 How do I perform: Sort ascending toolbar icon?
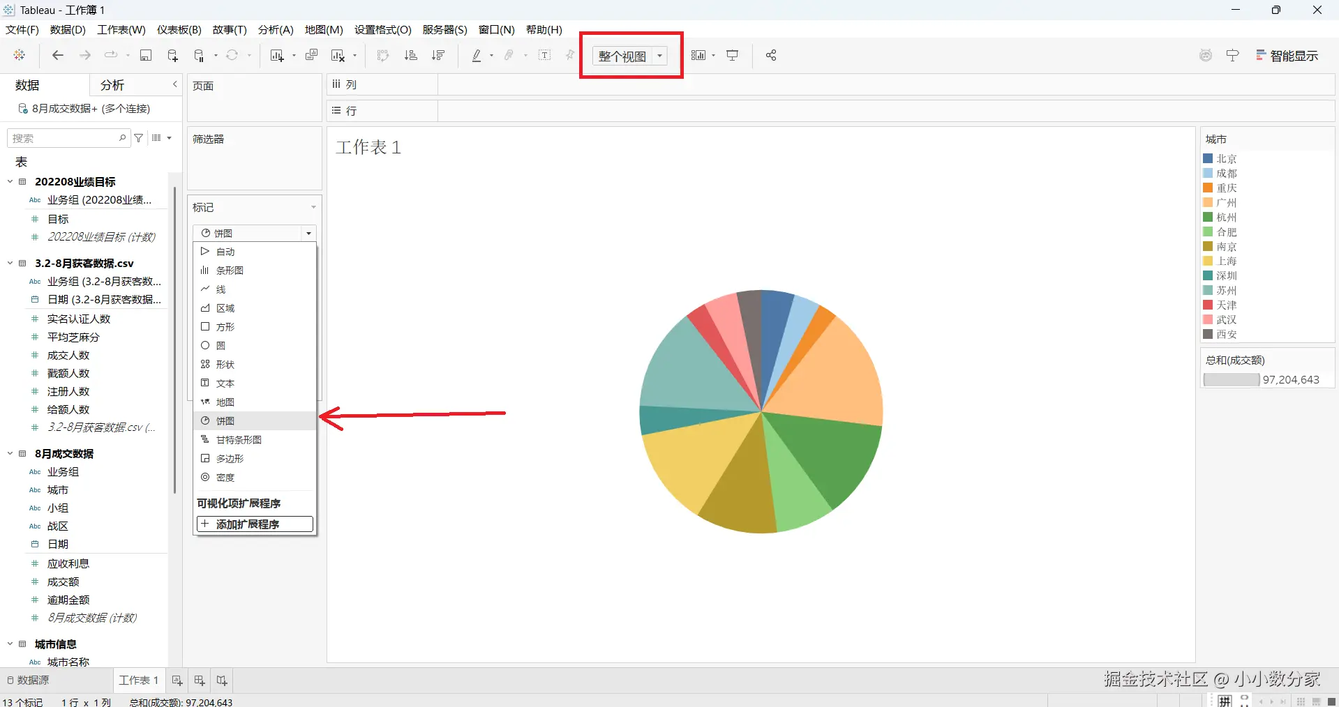point(411,55)
